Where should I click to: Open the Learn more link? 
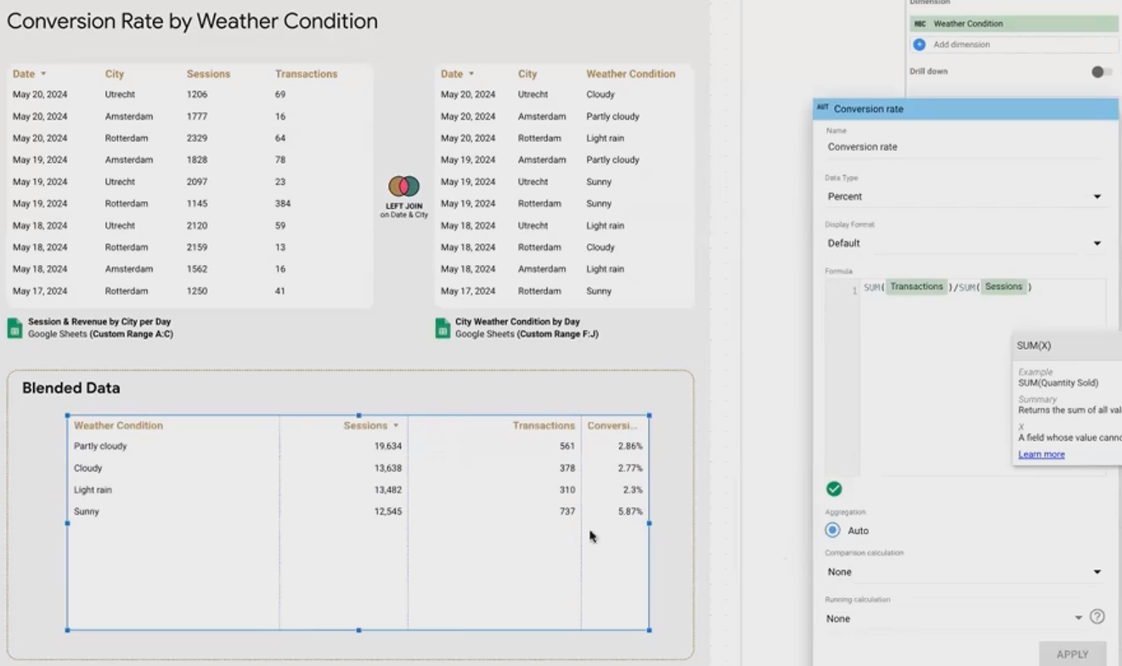1041,454
